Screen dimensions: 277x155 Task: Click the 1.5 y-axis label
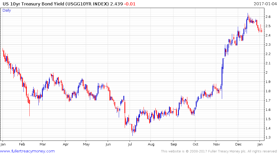click(268, 119)
